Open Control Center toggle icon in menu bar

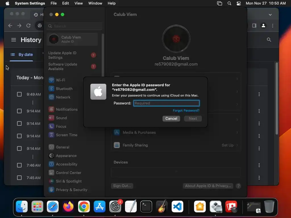239,3
